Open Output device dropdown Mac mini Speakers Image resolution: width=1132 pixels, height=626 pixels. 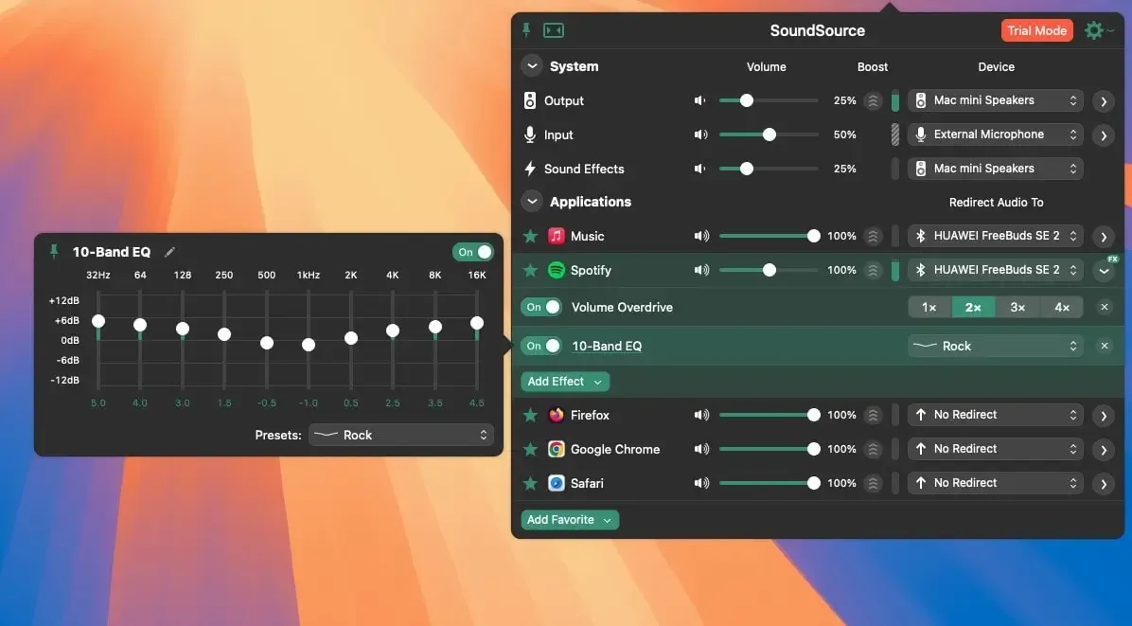click(x=996, y=100)
